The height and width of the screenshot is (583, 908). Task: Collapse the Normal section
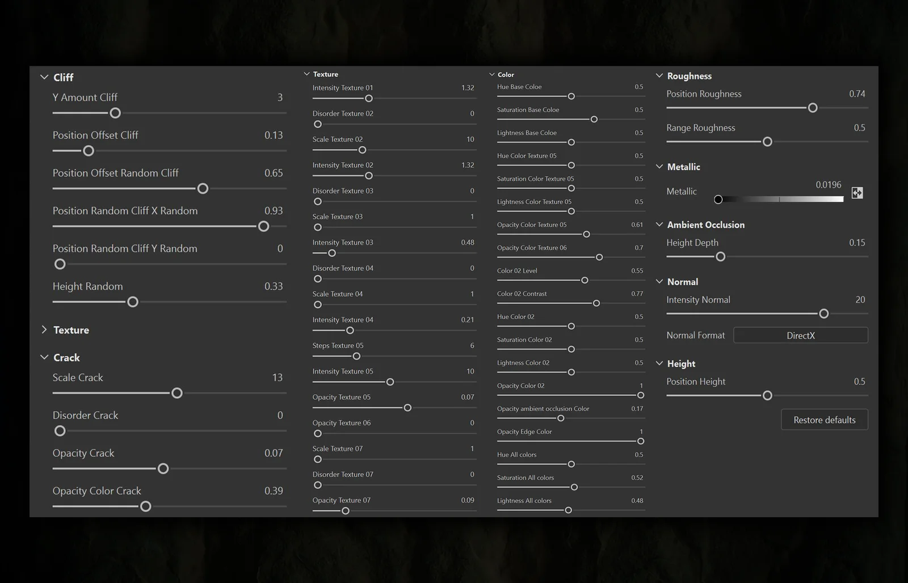point(659,281)
